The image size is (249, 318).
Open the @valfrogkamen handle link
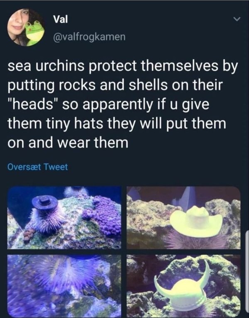89,37
